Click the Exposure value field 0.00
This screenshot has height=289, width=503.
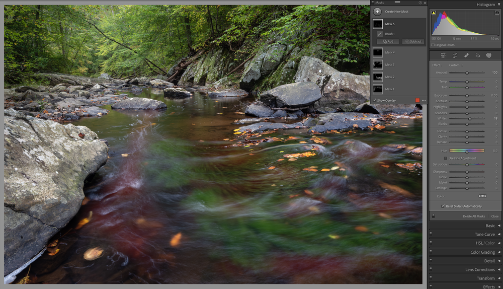(494, 95)
